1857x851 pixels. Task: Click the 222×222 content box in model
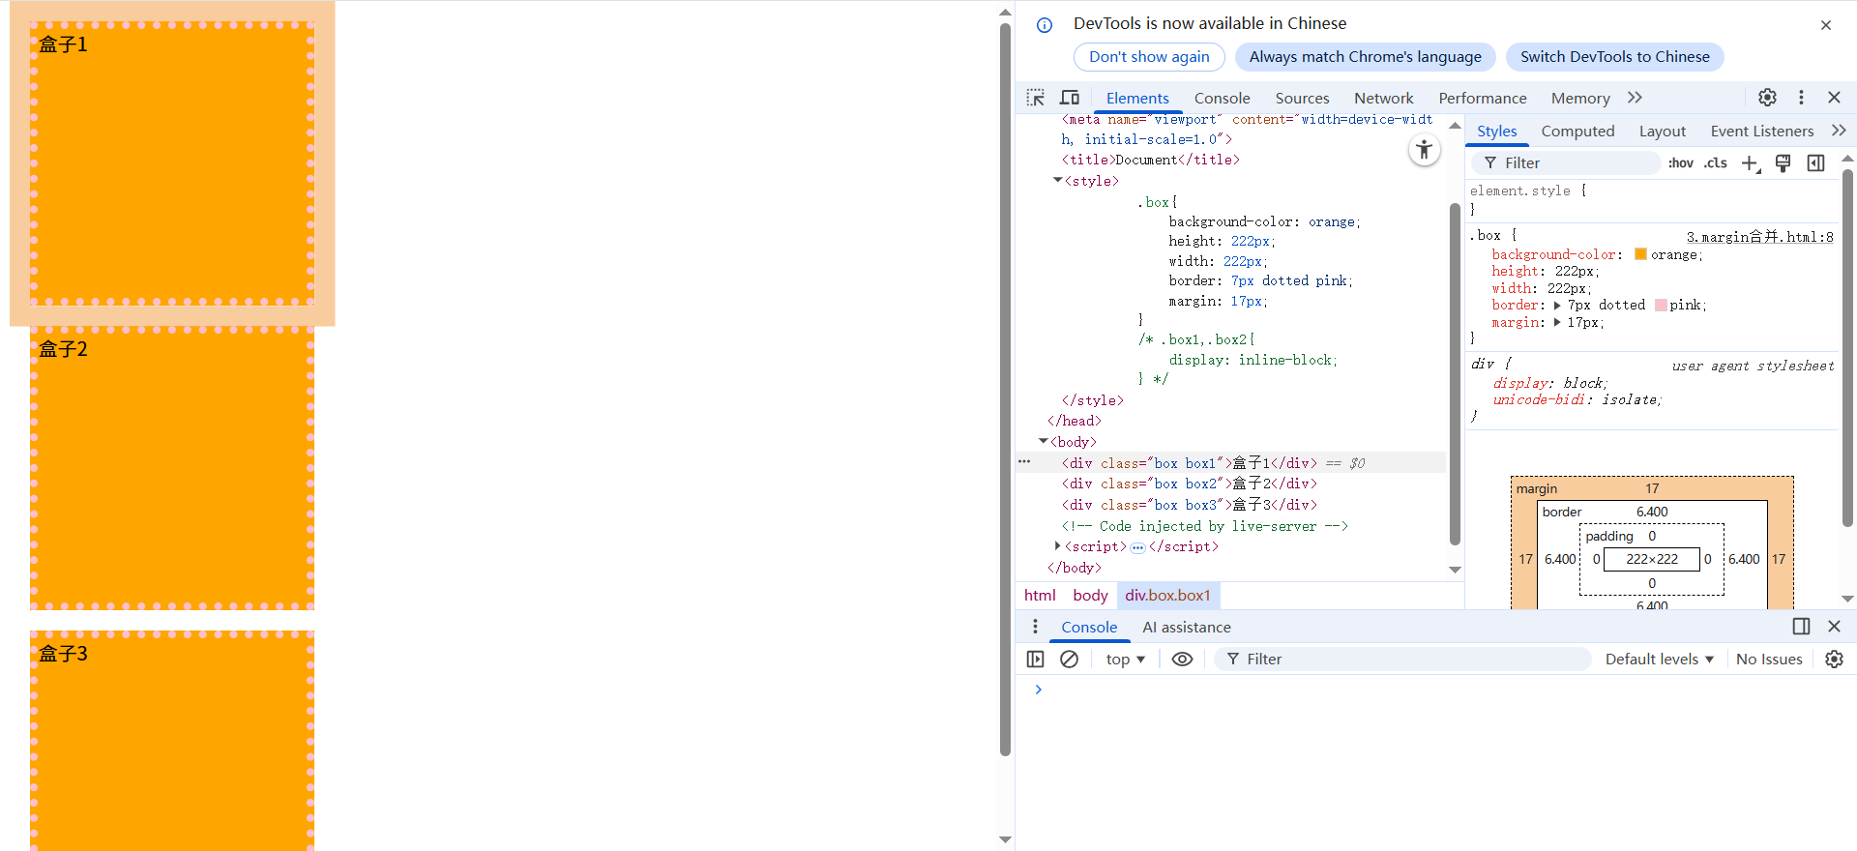coord(1651,559)
